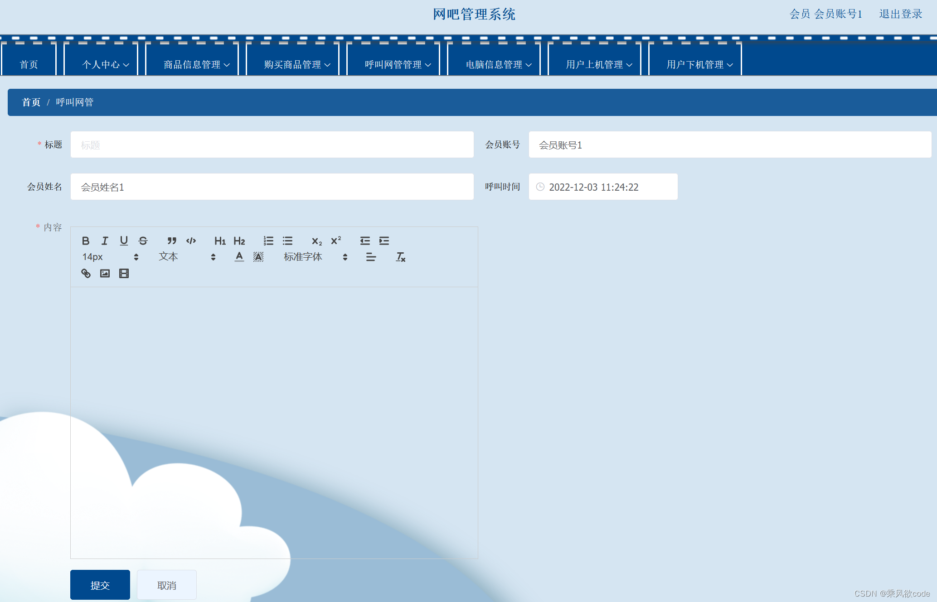Click 退出登录 to log out
The image size is (937, 602).
900,14
